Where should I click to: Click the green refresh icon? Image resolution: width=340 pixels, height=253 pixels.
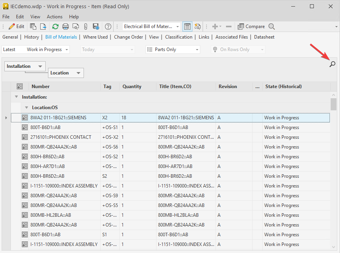(x=55, y=27)
